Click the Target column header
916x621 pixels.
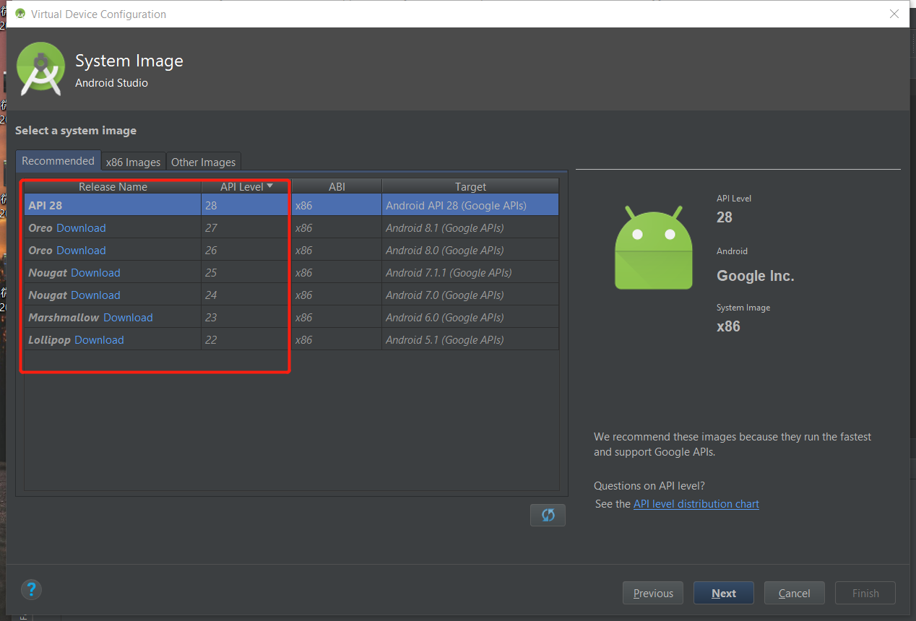coord(470,186)
